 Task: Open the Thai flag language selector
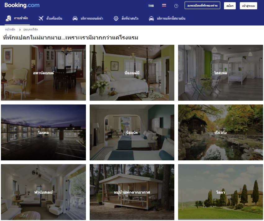tap(164, 6)
